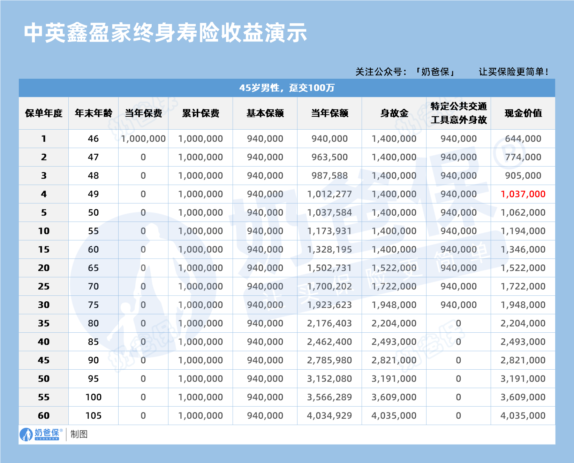Image resolution: width=574 pixels, height=463 pixels.
Task: Click the year-end age 105 cell
Action: pos(93,416)
